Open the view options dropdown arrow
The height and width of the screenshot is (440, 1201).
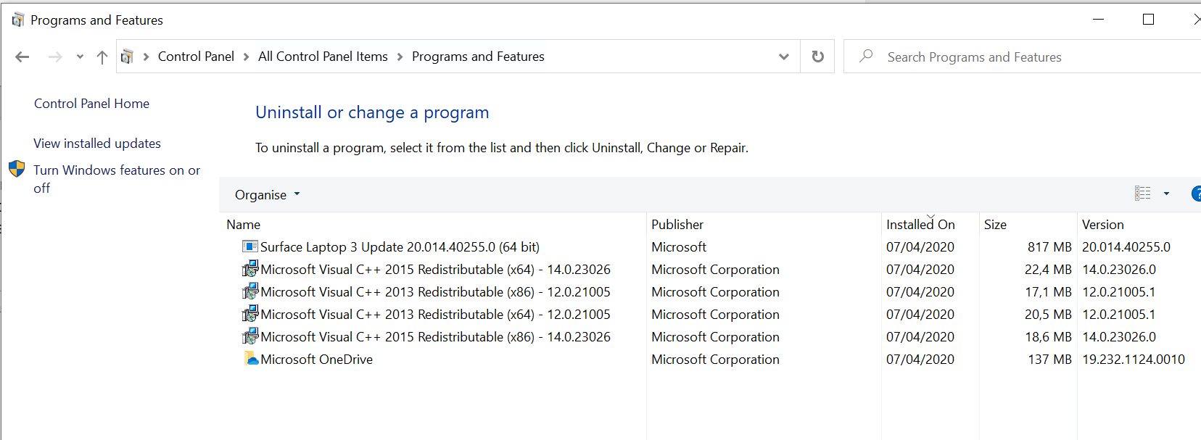[x=1166, y=194]
